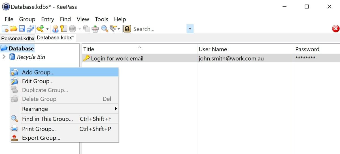
Task: Expand the Recycle Bin tree node
Action: [x=4, y=57]
